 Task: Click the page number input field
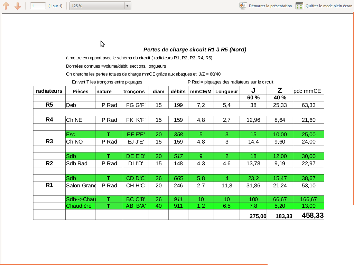point(38,6)
